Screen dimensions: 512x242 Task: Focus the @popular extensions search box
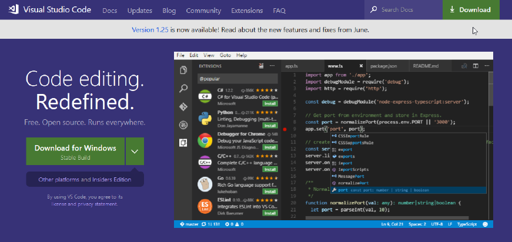(237, 79)
